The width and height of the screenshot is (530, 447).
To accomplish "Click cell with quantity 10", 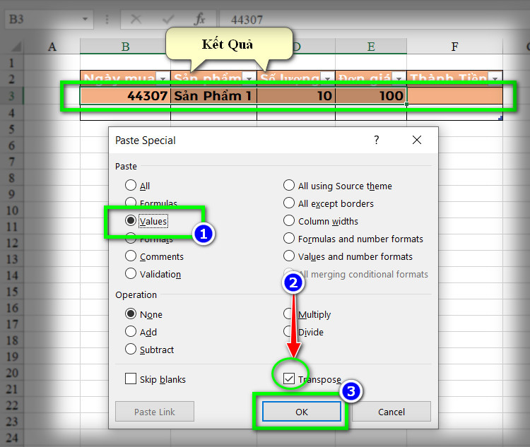I will tap(296, 95).
